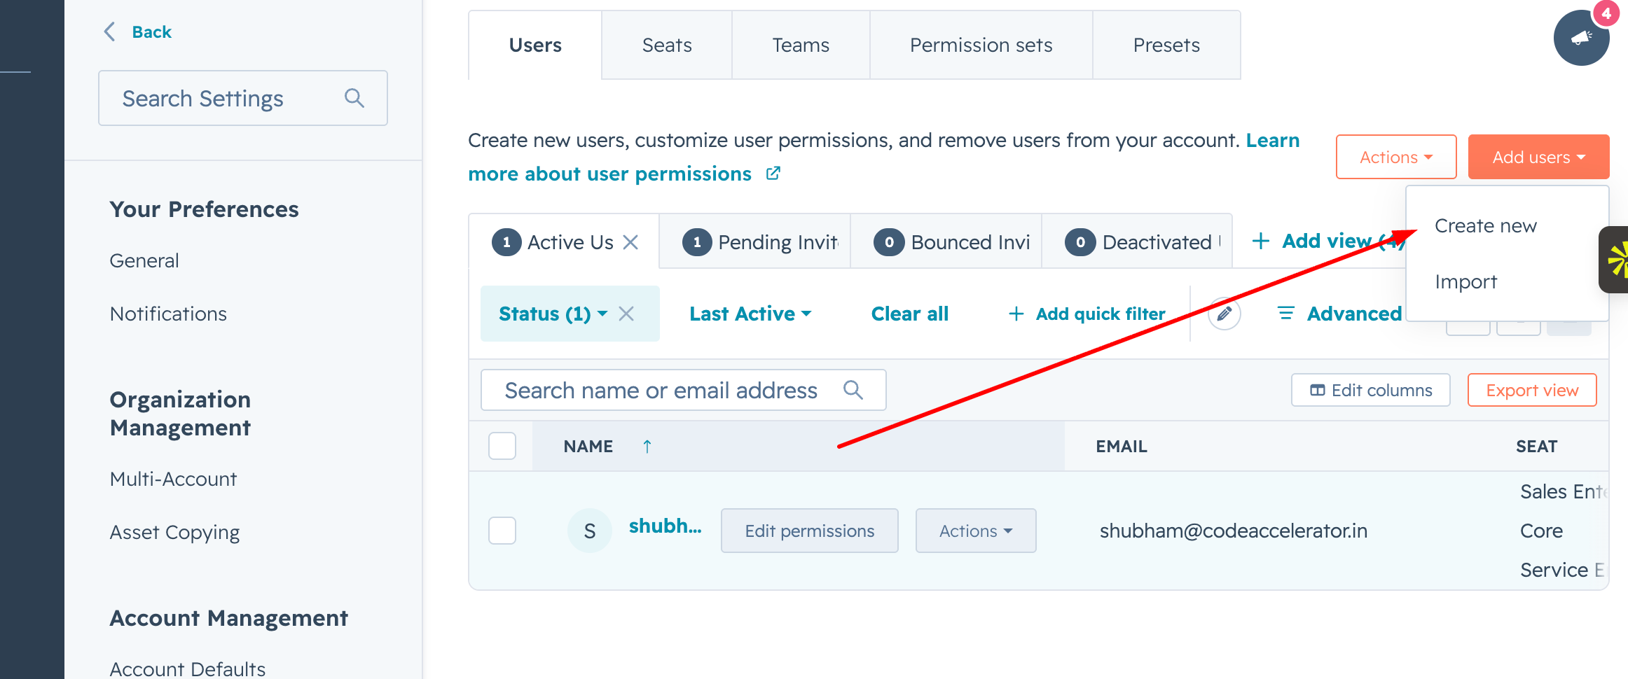1628x679 pixels.
Task: Click the Back chevron arrow icon
Action: [110, 31]
